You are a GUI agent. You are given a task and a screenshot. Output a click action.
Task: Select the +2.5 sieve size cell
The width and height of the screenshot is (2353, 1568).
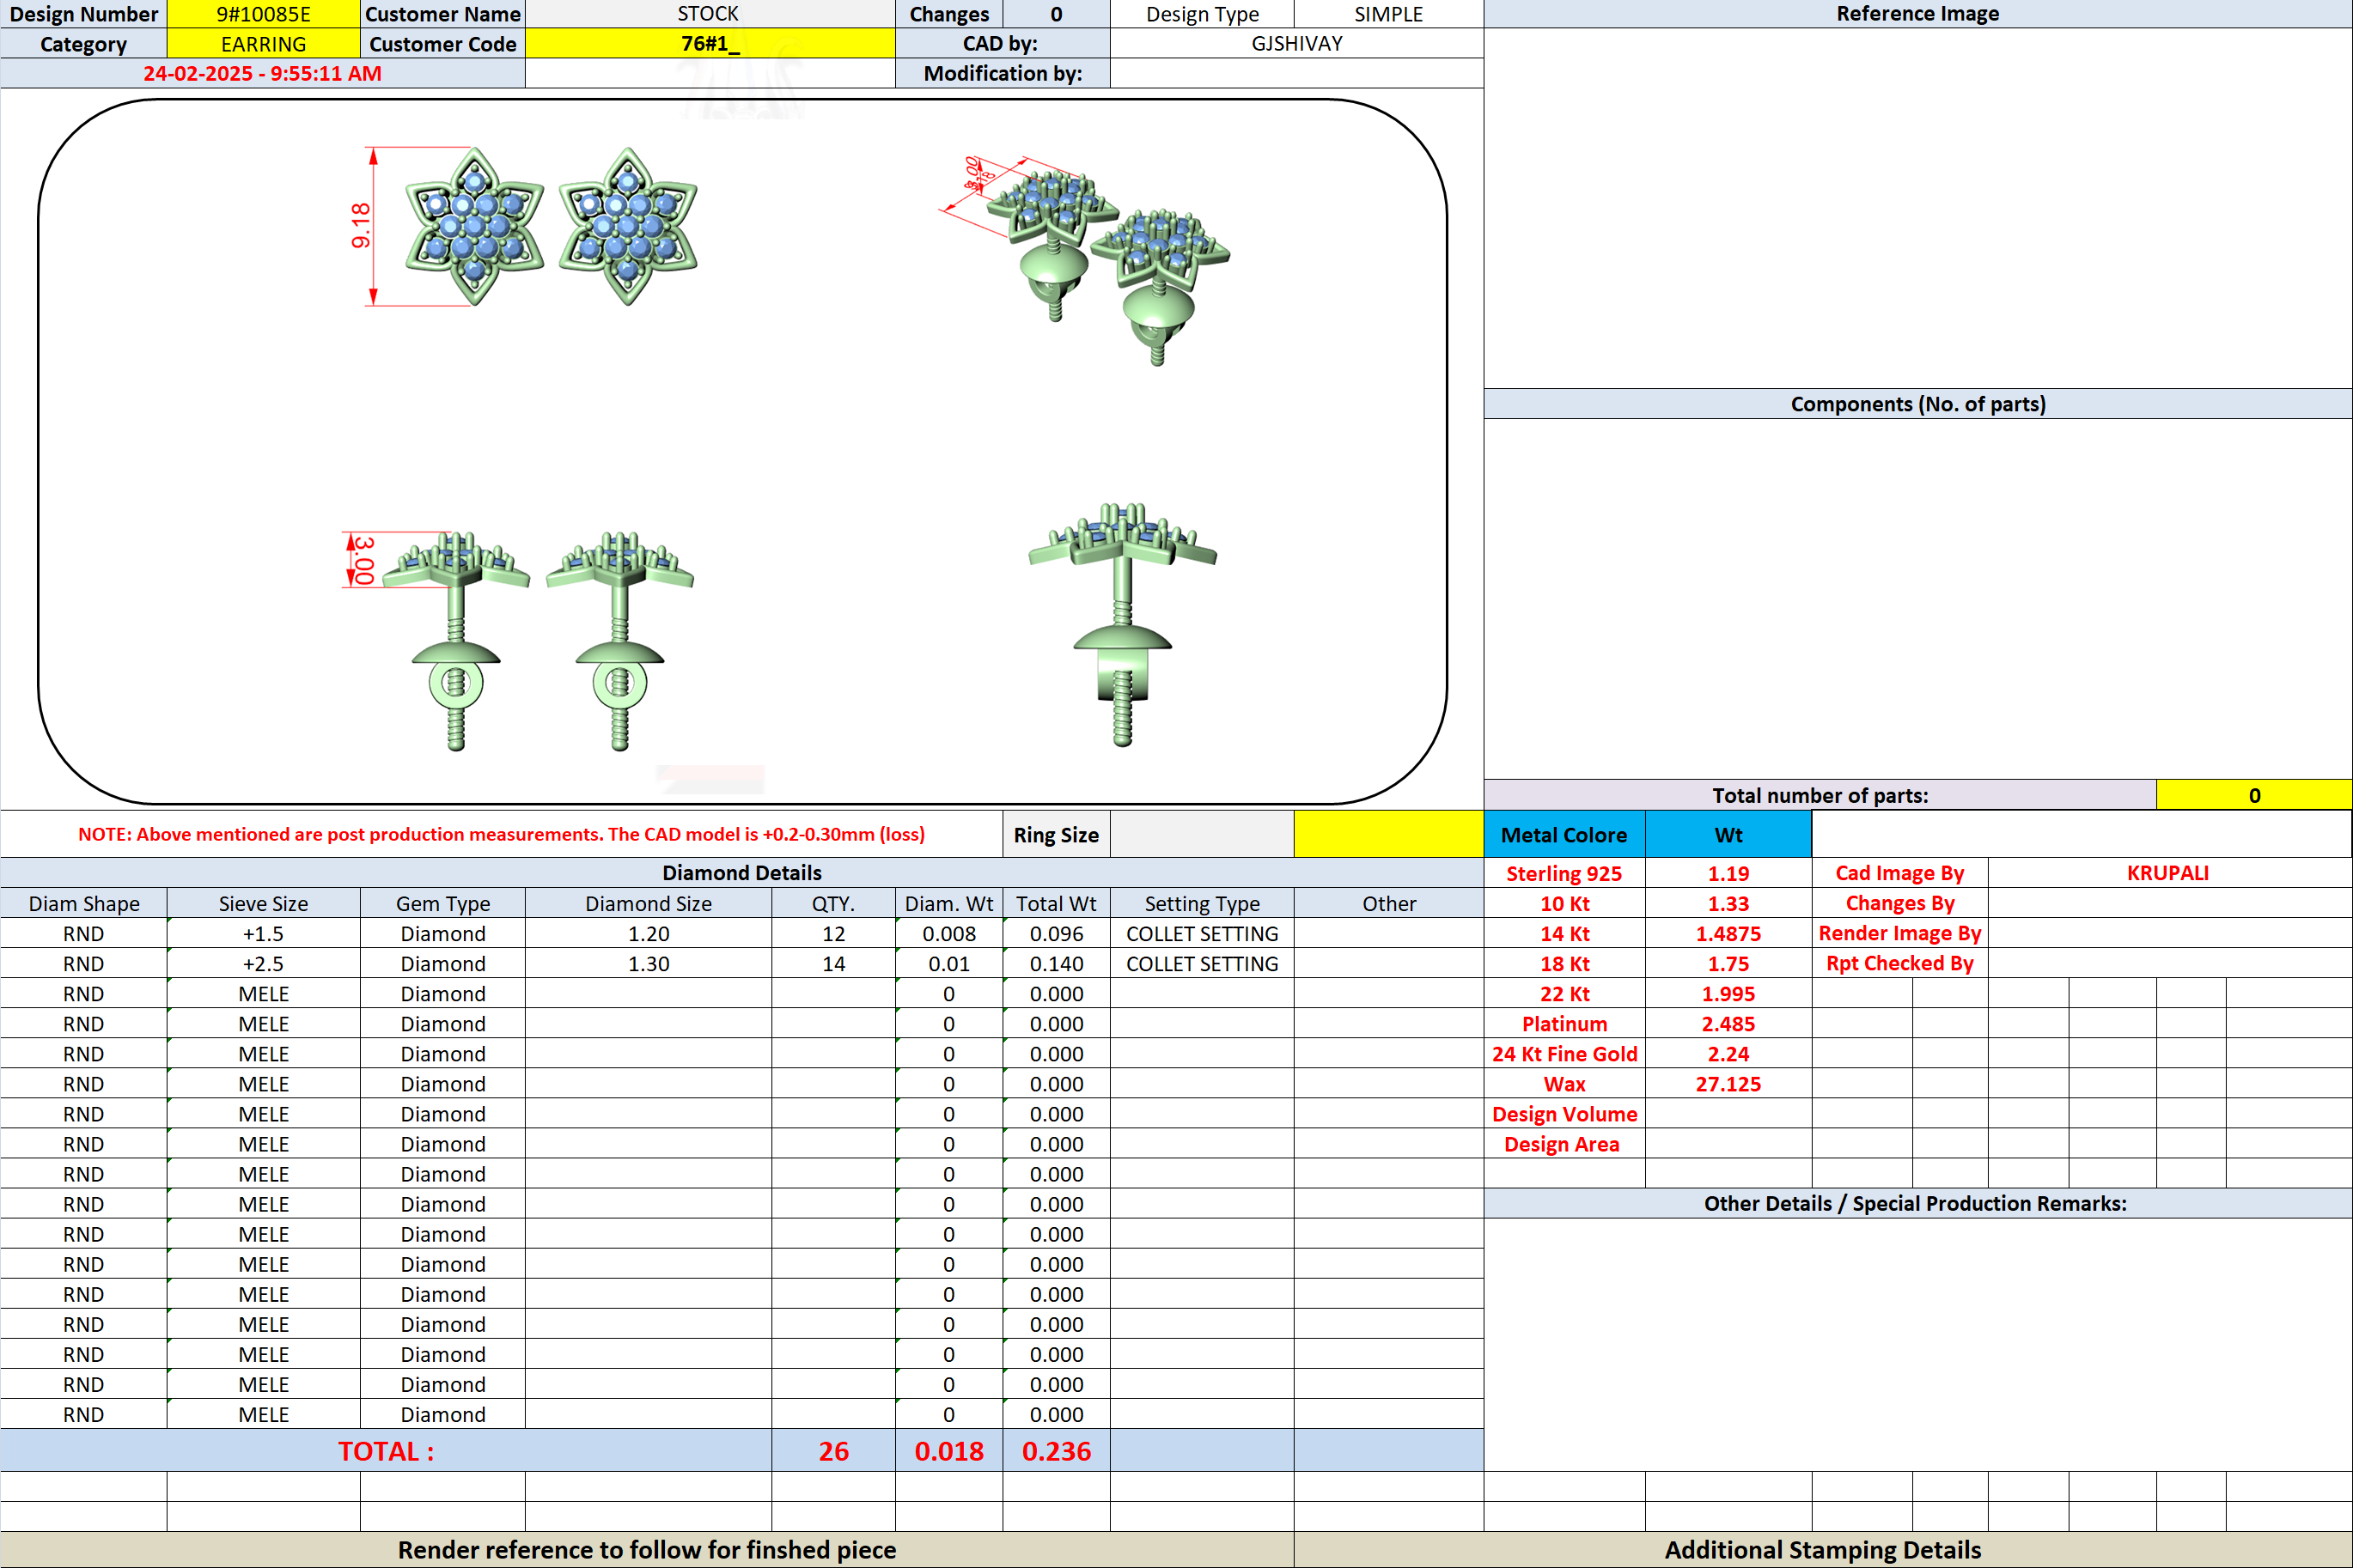click(263, 963)
